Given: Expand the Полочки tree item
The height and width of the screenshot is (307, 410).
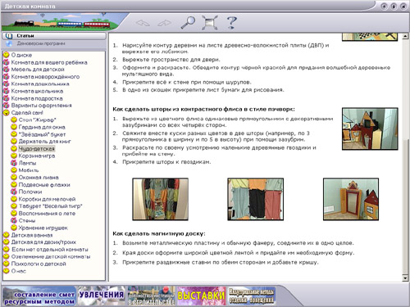Looking at the screenshot, I should pyautogui.click(x=14, y=192).
